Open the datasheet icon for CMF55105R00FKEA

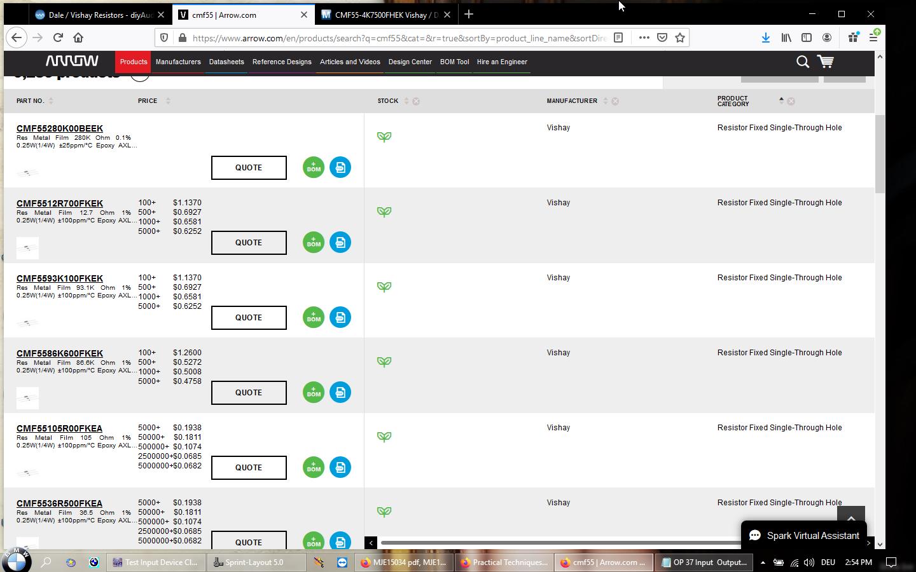pos(340,467)
